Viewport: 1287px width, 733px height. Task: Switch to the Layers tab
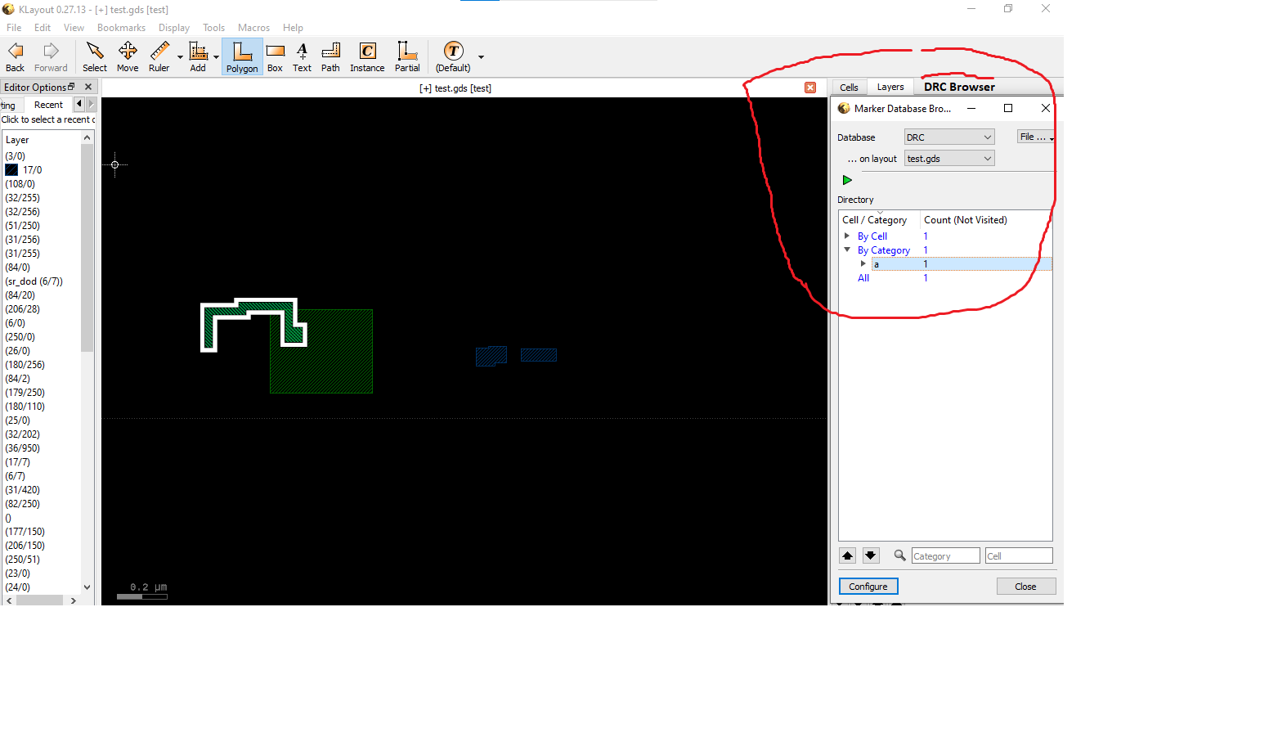point(890,87)
